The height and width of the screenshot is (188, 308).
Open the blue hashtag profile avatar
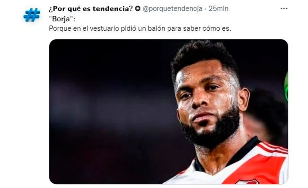point(32,15)
